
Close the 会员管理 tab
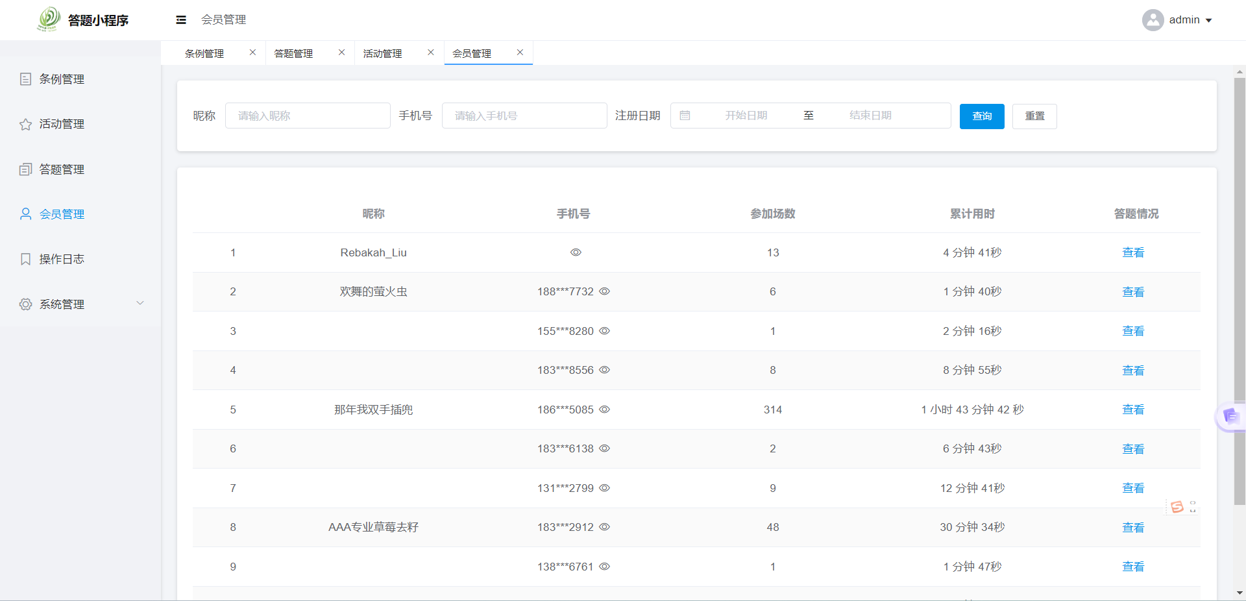tap(520, 53)
